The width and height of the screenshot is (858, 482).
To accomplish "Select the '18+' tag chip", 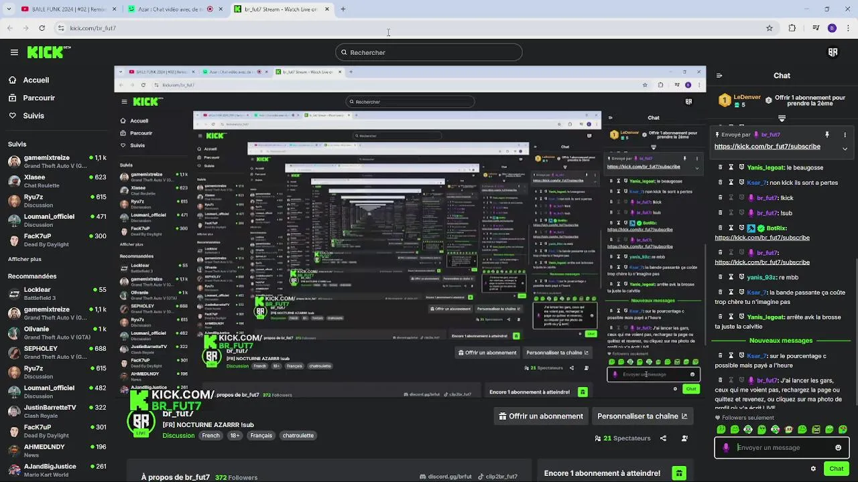I will 235,436.
